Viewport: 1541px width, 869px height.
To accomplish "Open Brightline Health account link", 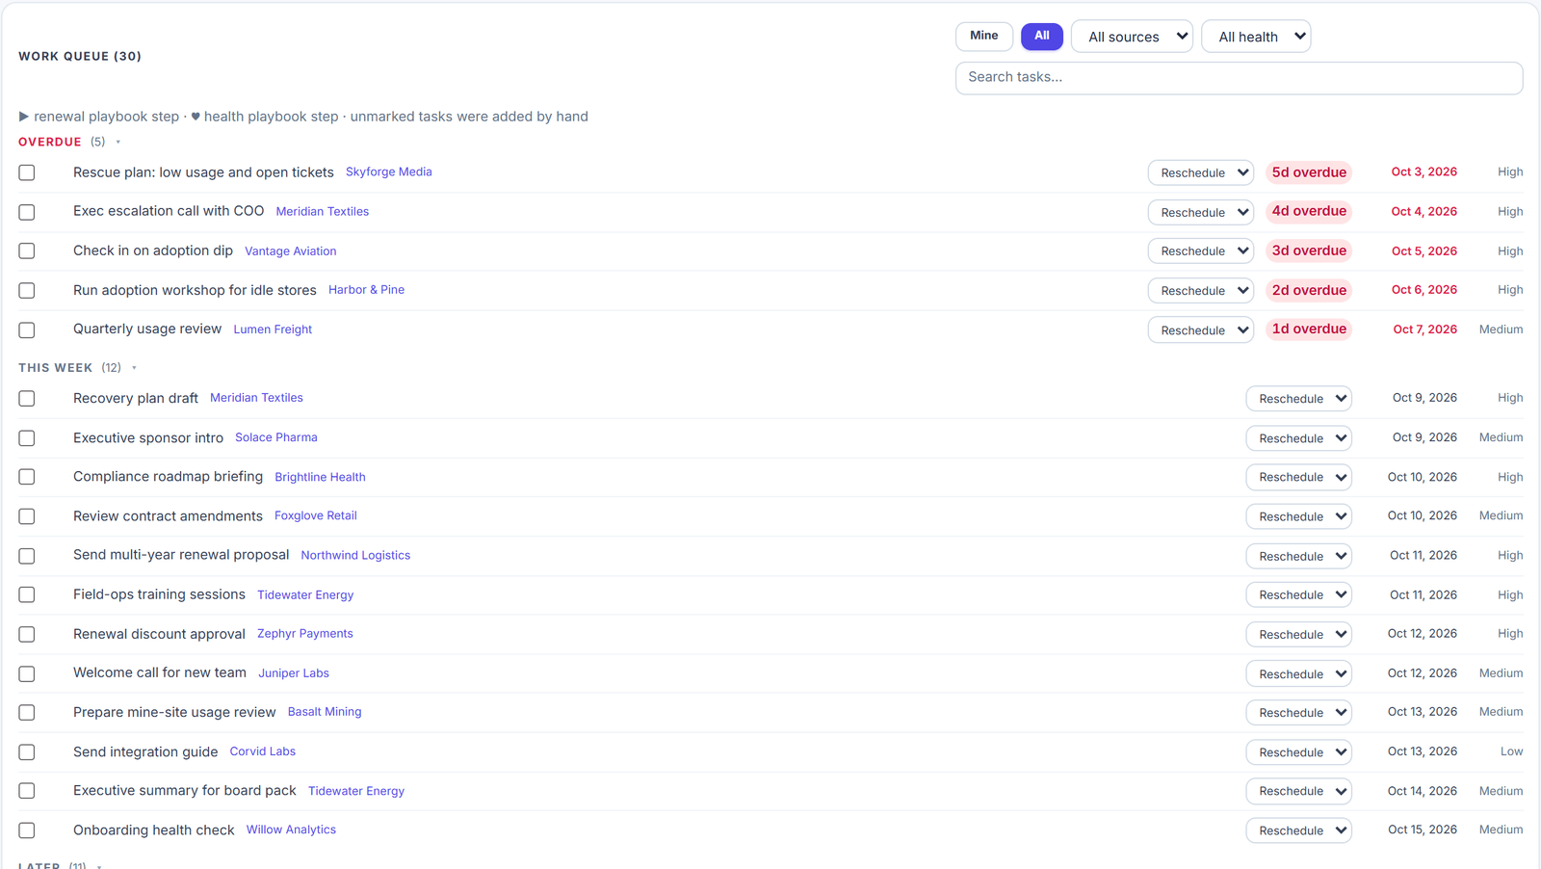I will click(x=320, y=476).
